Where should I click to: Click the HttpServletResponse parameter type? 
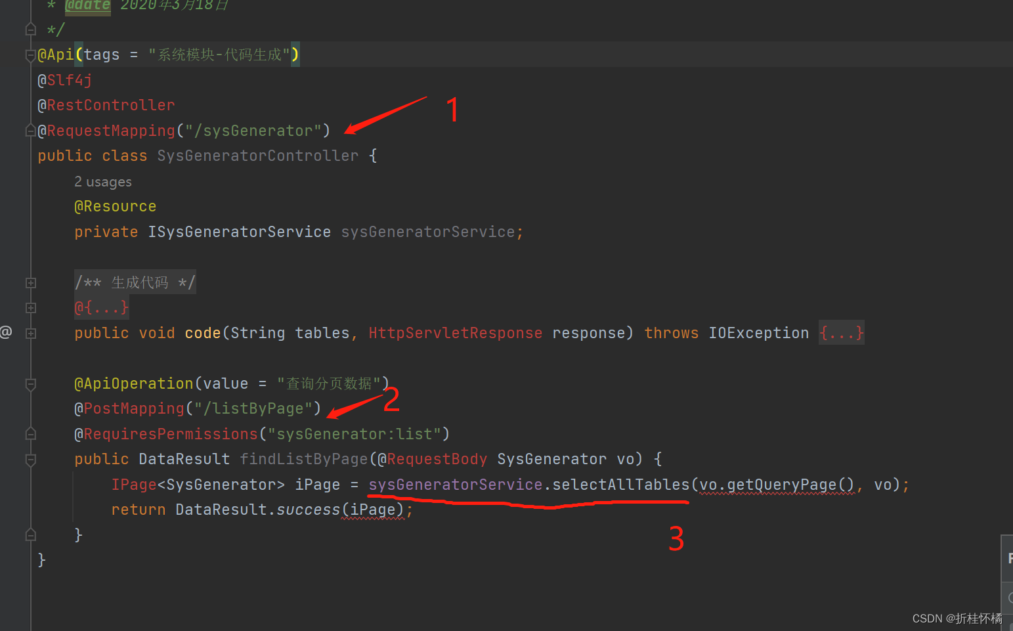pos(456,333)
